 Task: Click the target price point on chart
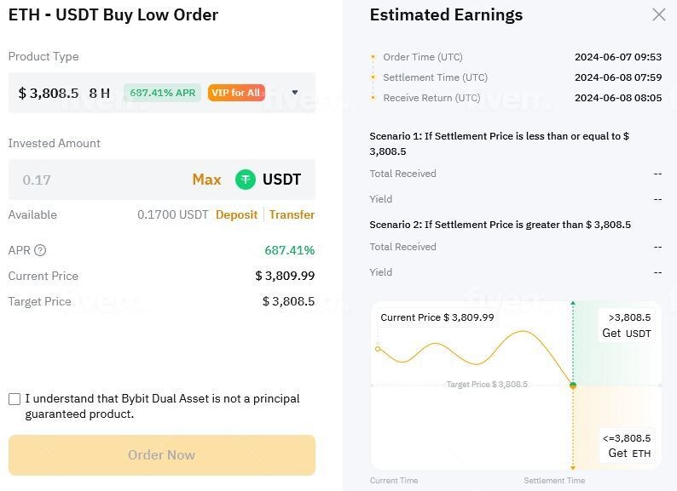point(573,385)
